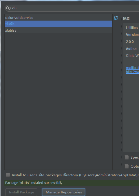
Task: Click the Author heading in description
Action: (x=131, y=49)
